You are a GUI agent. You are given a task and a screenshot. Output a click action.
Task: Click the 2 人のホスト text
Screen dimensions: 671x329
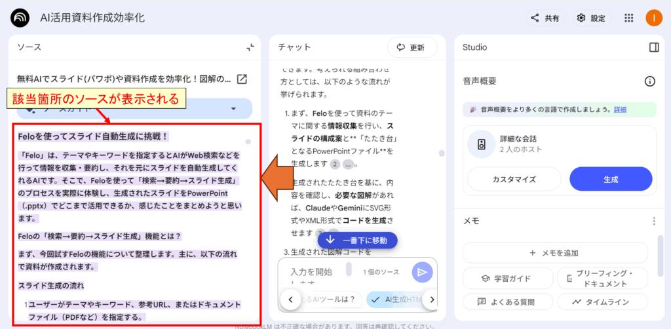pos(521,149)
